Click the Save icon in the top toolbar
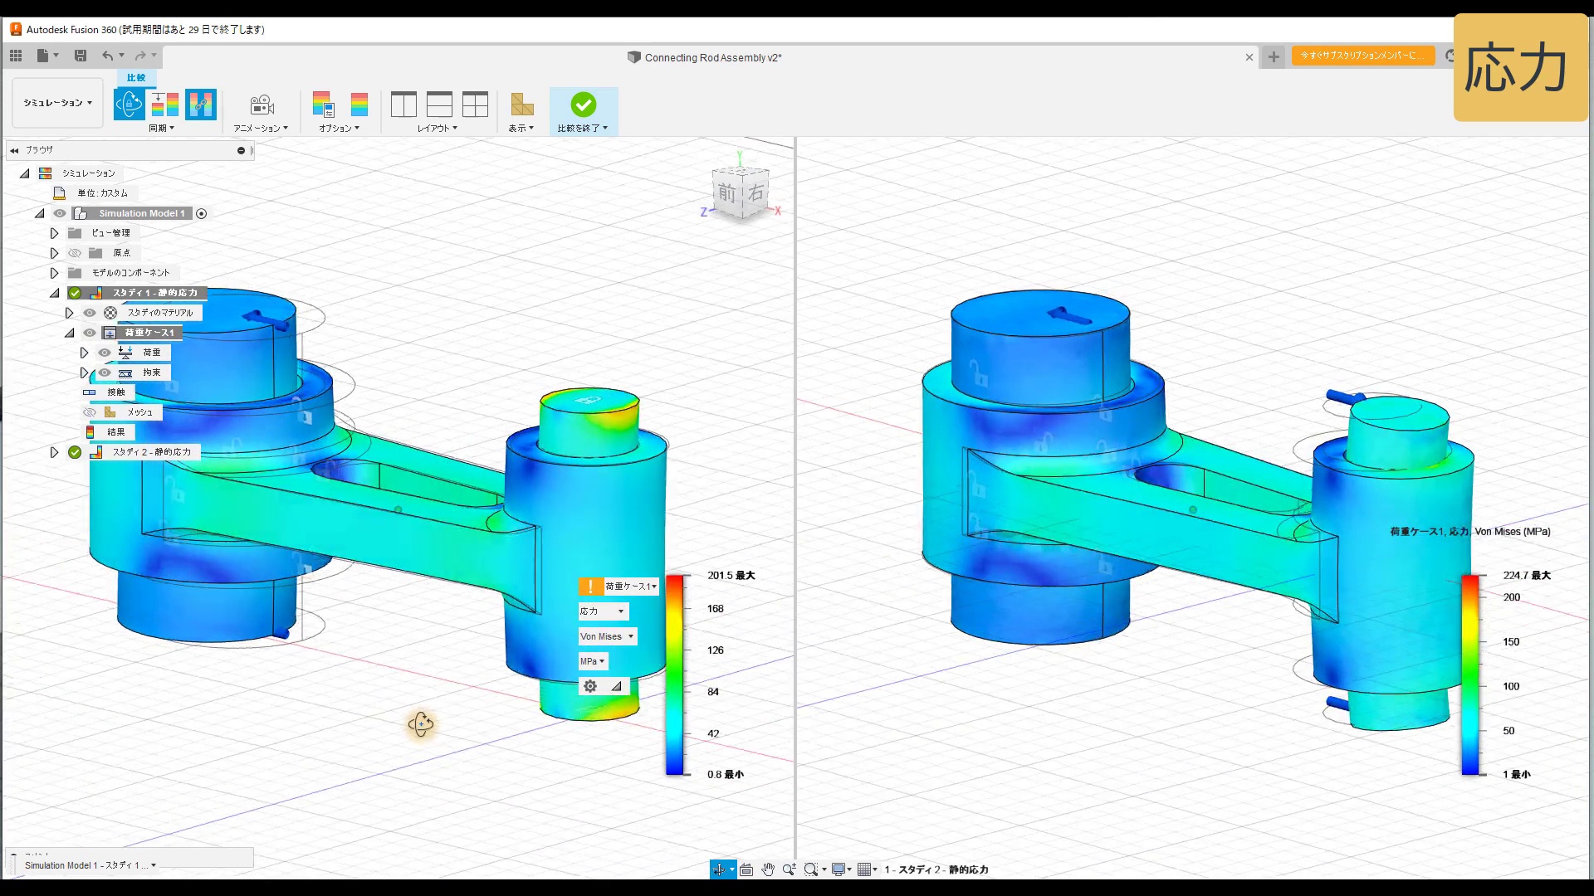Viewport: 1594px width, 896px height. click(x=81, y=56)
